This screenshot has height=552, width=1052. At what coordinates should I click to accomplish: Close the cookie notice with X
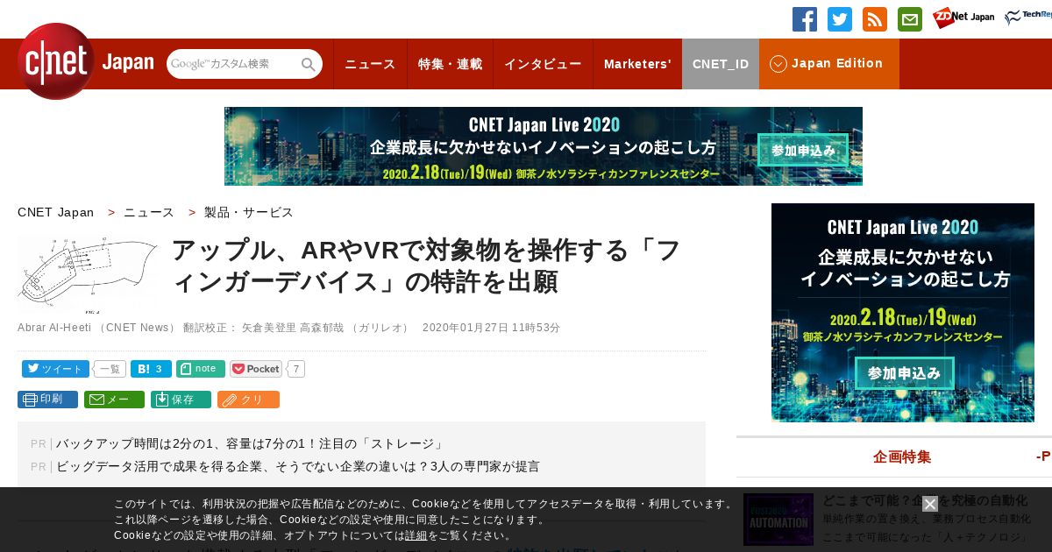(x=930, y=504)
